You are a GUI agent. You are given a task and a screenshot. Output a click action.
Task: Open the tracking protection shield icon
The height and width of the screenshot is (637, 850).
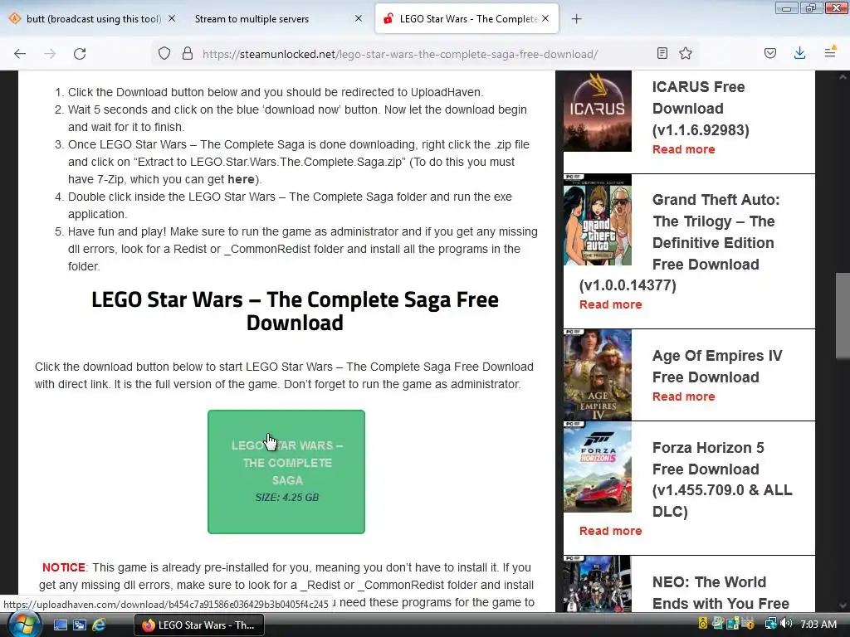click(164, 54)
